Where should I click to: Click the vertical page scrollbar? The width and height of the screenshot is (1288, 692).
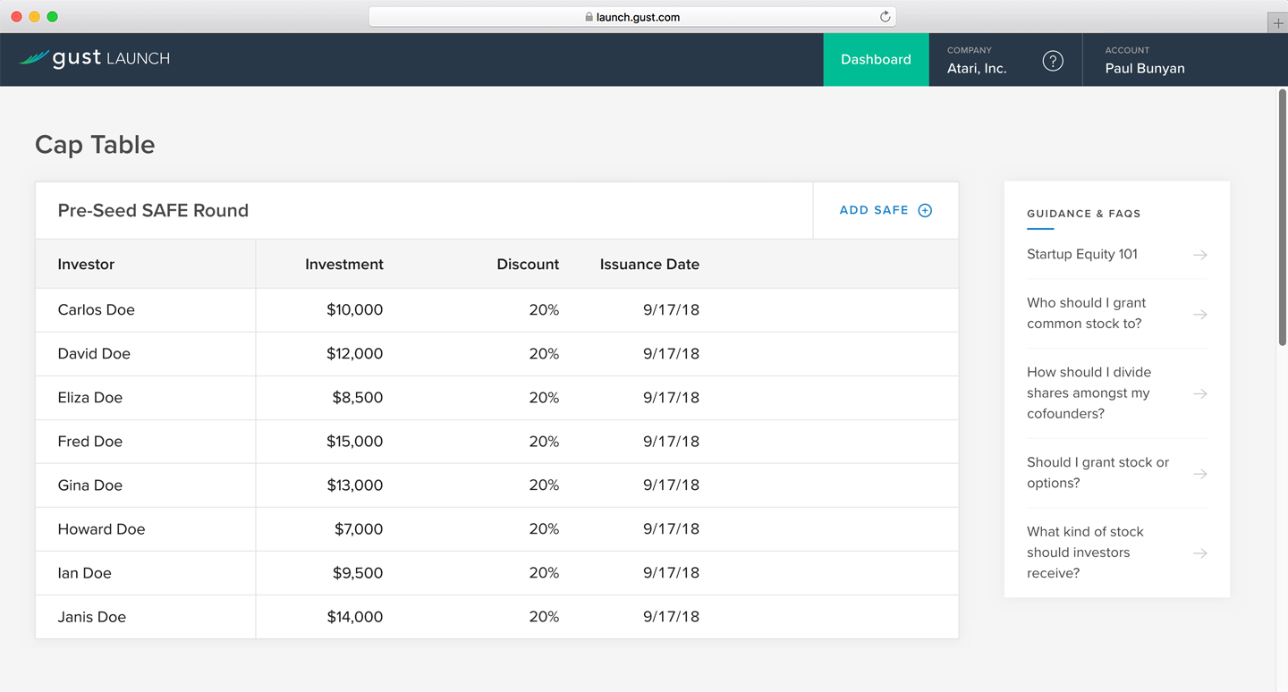click(1282, 219)
